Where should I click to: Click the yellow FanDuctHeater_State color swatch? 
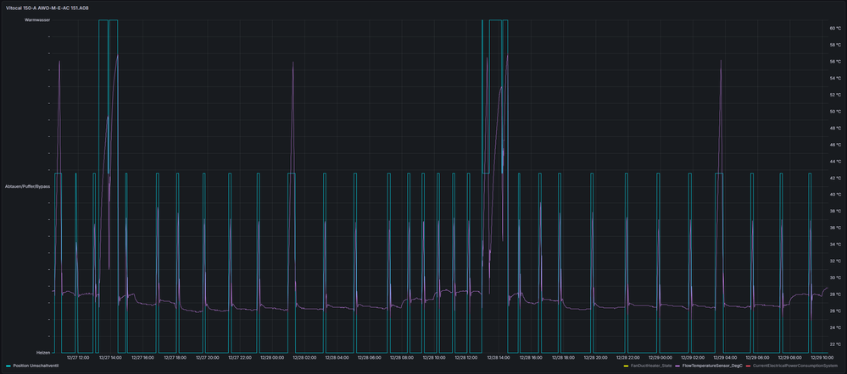[626, 366]
